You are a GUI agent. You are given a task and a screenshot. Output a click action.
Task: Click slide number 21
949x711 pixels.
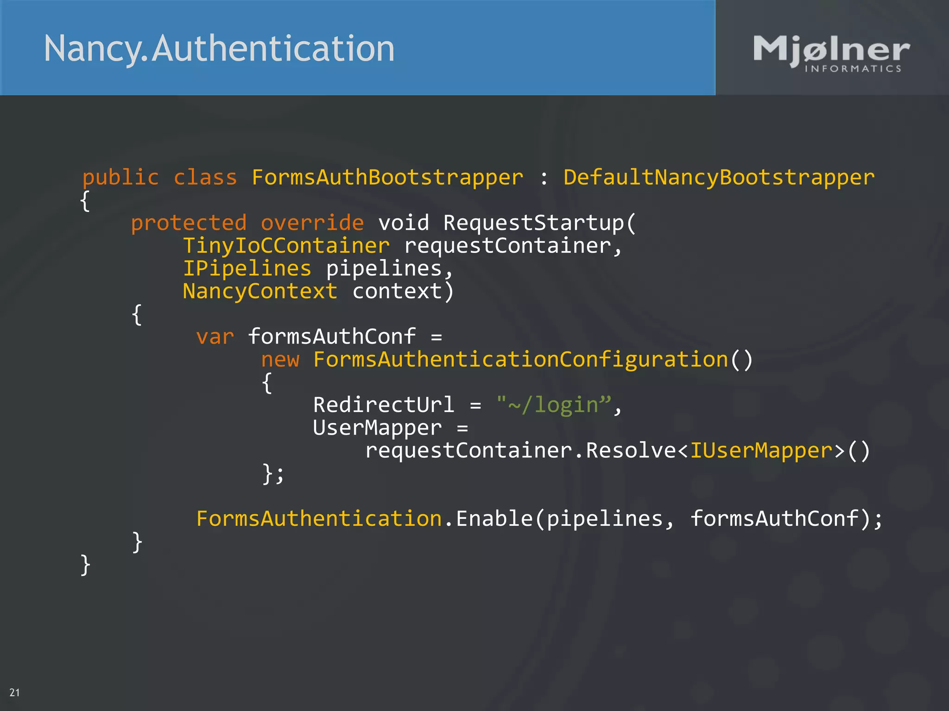pyautogui.click(x=15, y=692)
